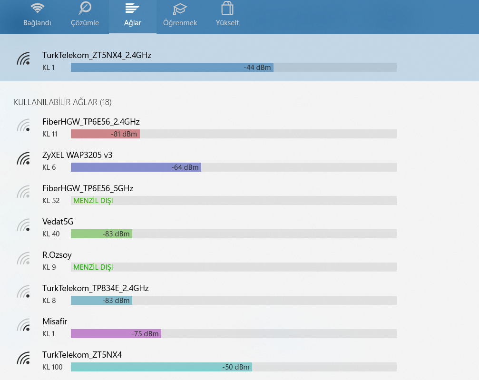Click channel label KL 9
The height and width of the screenshot is (380, 479).
tap(49, 267)
